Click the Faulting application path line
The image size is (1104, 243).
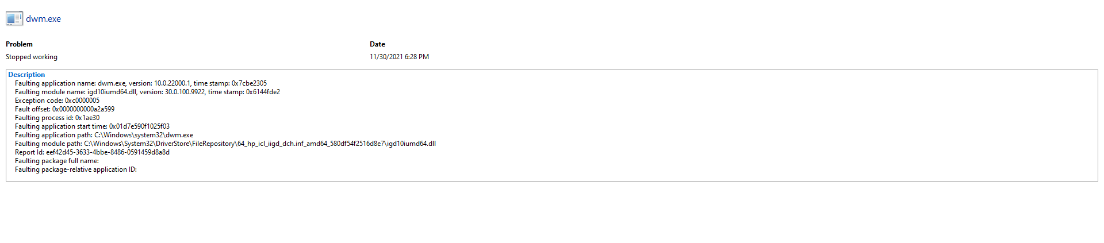[x=104, y=135]
